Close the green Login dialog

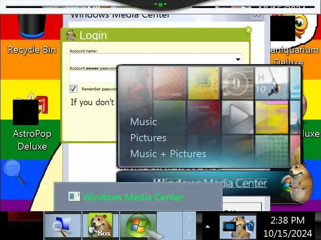pos(248,30)
